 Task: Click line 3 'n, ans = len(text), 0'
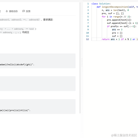115,10
